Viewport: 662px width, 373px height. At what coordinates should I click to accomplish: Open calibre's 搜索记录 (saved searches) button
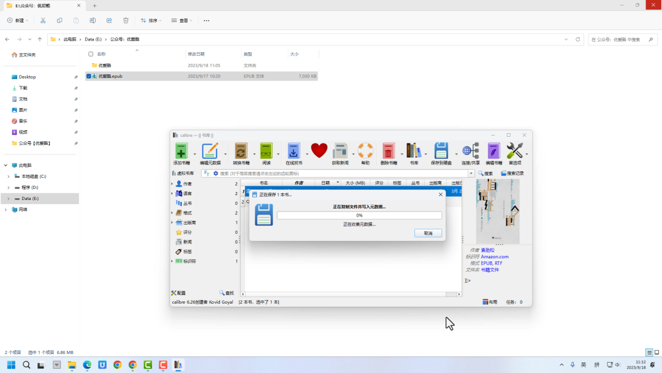point(512,173)
